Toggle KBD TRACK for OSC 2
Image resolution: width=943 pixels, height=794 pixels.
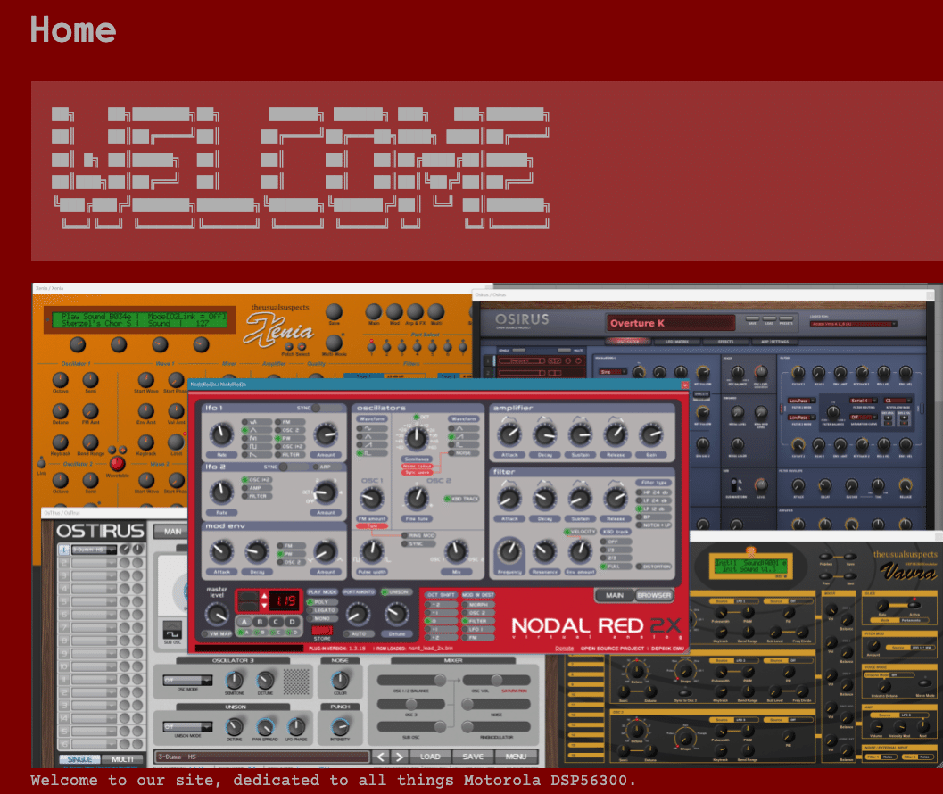tap(462, 499)
